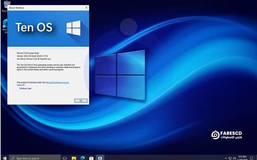
Task: Expand the hidden system tray icons
Action: pyautogui.click(x=226, y=158)
